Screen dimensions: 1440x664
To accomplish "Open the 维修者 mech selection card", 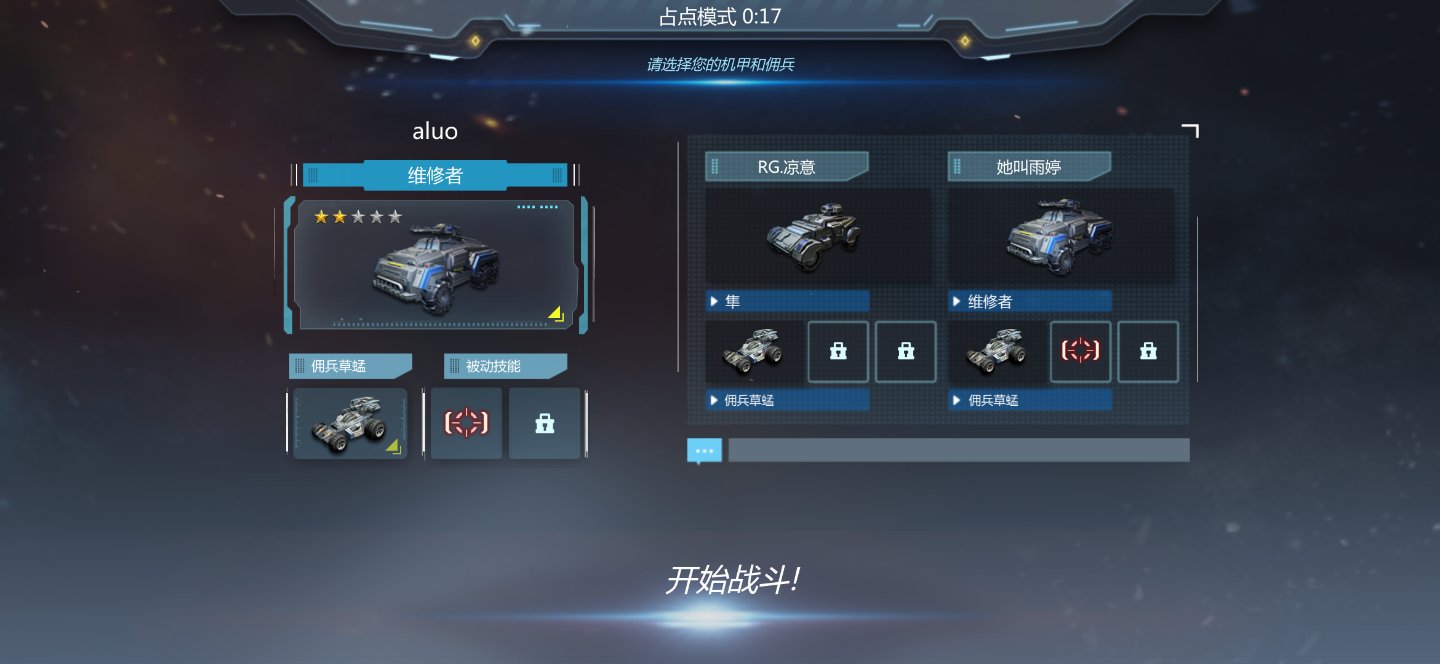I will pos(436,264).
